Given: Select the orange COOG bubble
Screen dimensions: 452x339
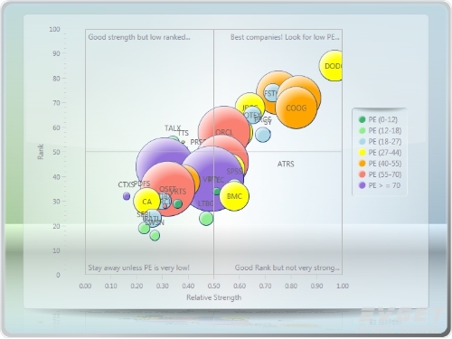Looking at the screenshot, I should (297, 108).
